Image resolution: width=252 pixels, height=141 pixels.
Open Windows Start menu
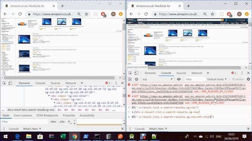coord(6,137)
